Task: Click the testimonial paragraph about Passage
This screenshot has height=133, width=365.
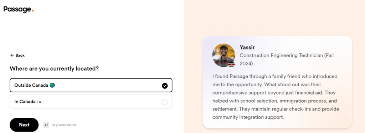Action: [276, 97]
